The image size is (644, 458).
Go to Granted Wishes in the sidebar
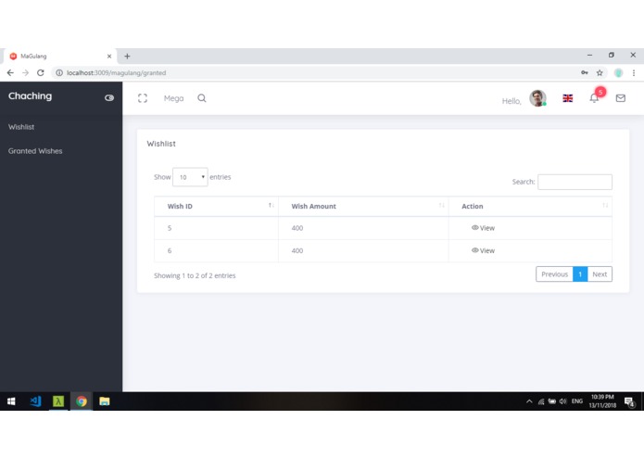click(35, 151)
